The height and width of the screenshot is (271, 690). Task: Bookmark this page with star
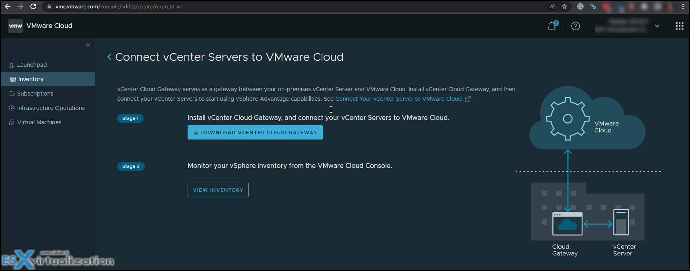coord(564,6)
